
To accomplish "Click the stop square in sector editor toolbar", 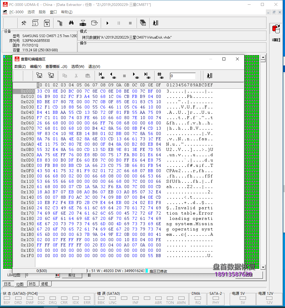I will 124,76.
